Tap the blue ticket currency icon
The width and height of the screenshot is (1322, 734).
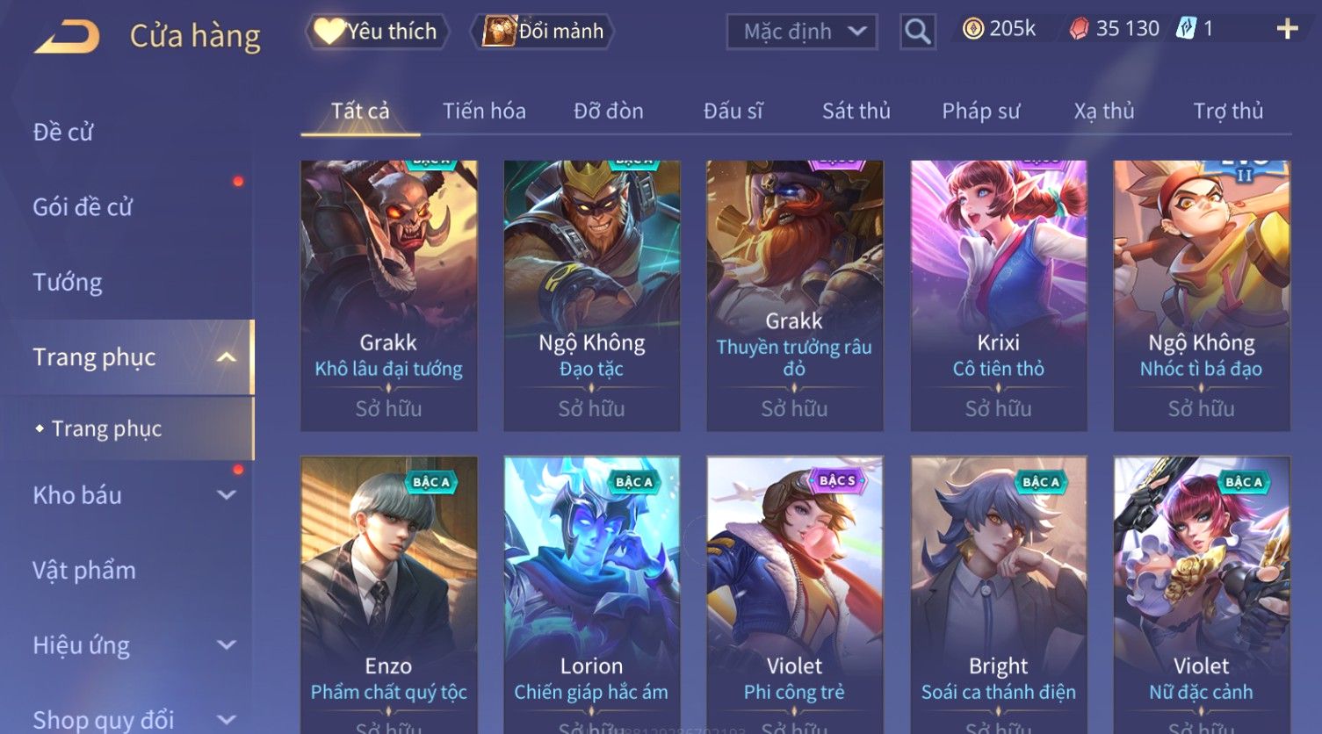pyautogui.click(x=1186, y=29)
